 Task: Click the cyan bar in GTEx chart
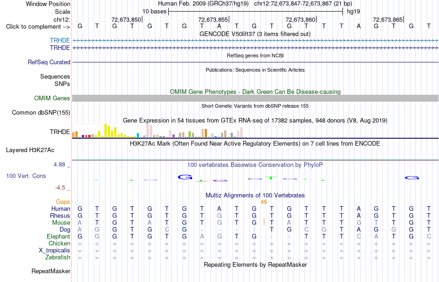[x=138, y=135]
